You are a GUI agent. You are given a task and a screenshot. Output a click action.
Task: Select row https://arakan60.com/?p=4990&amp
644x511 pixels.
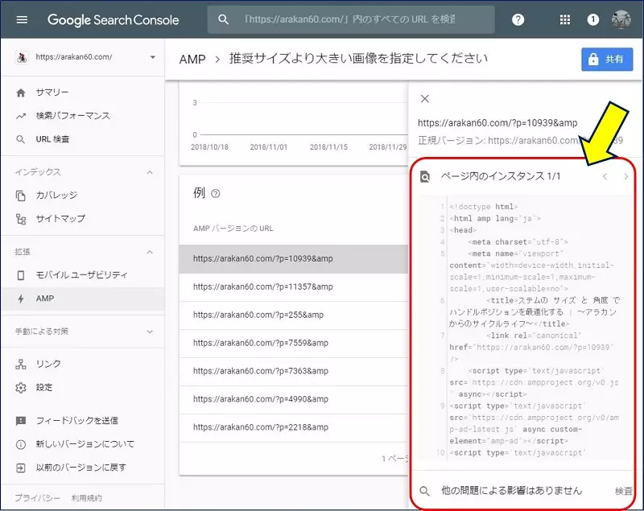[293, 399]
